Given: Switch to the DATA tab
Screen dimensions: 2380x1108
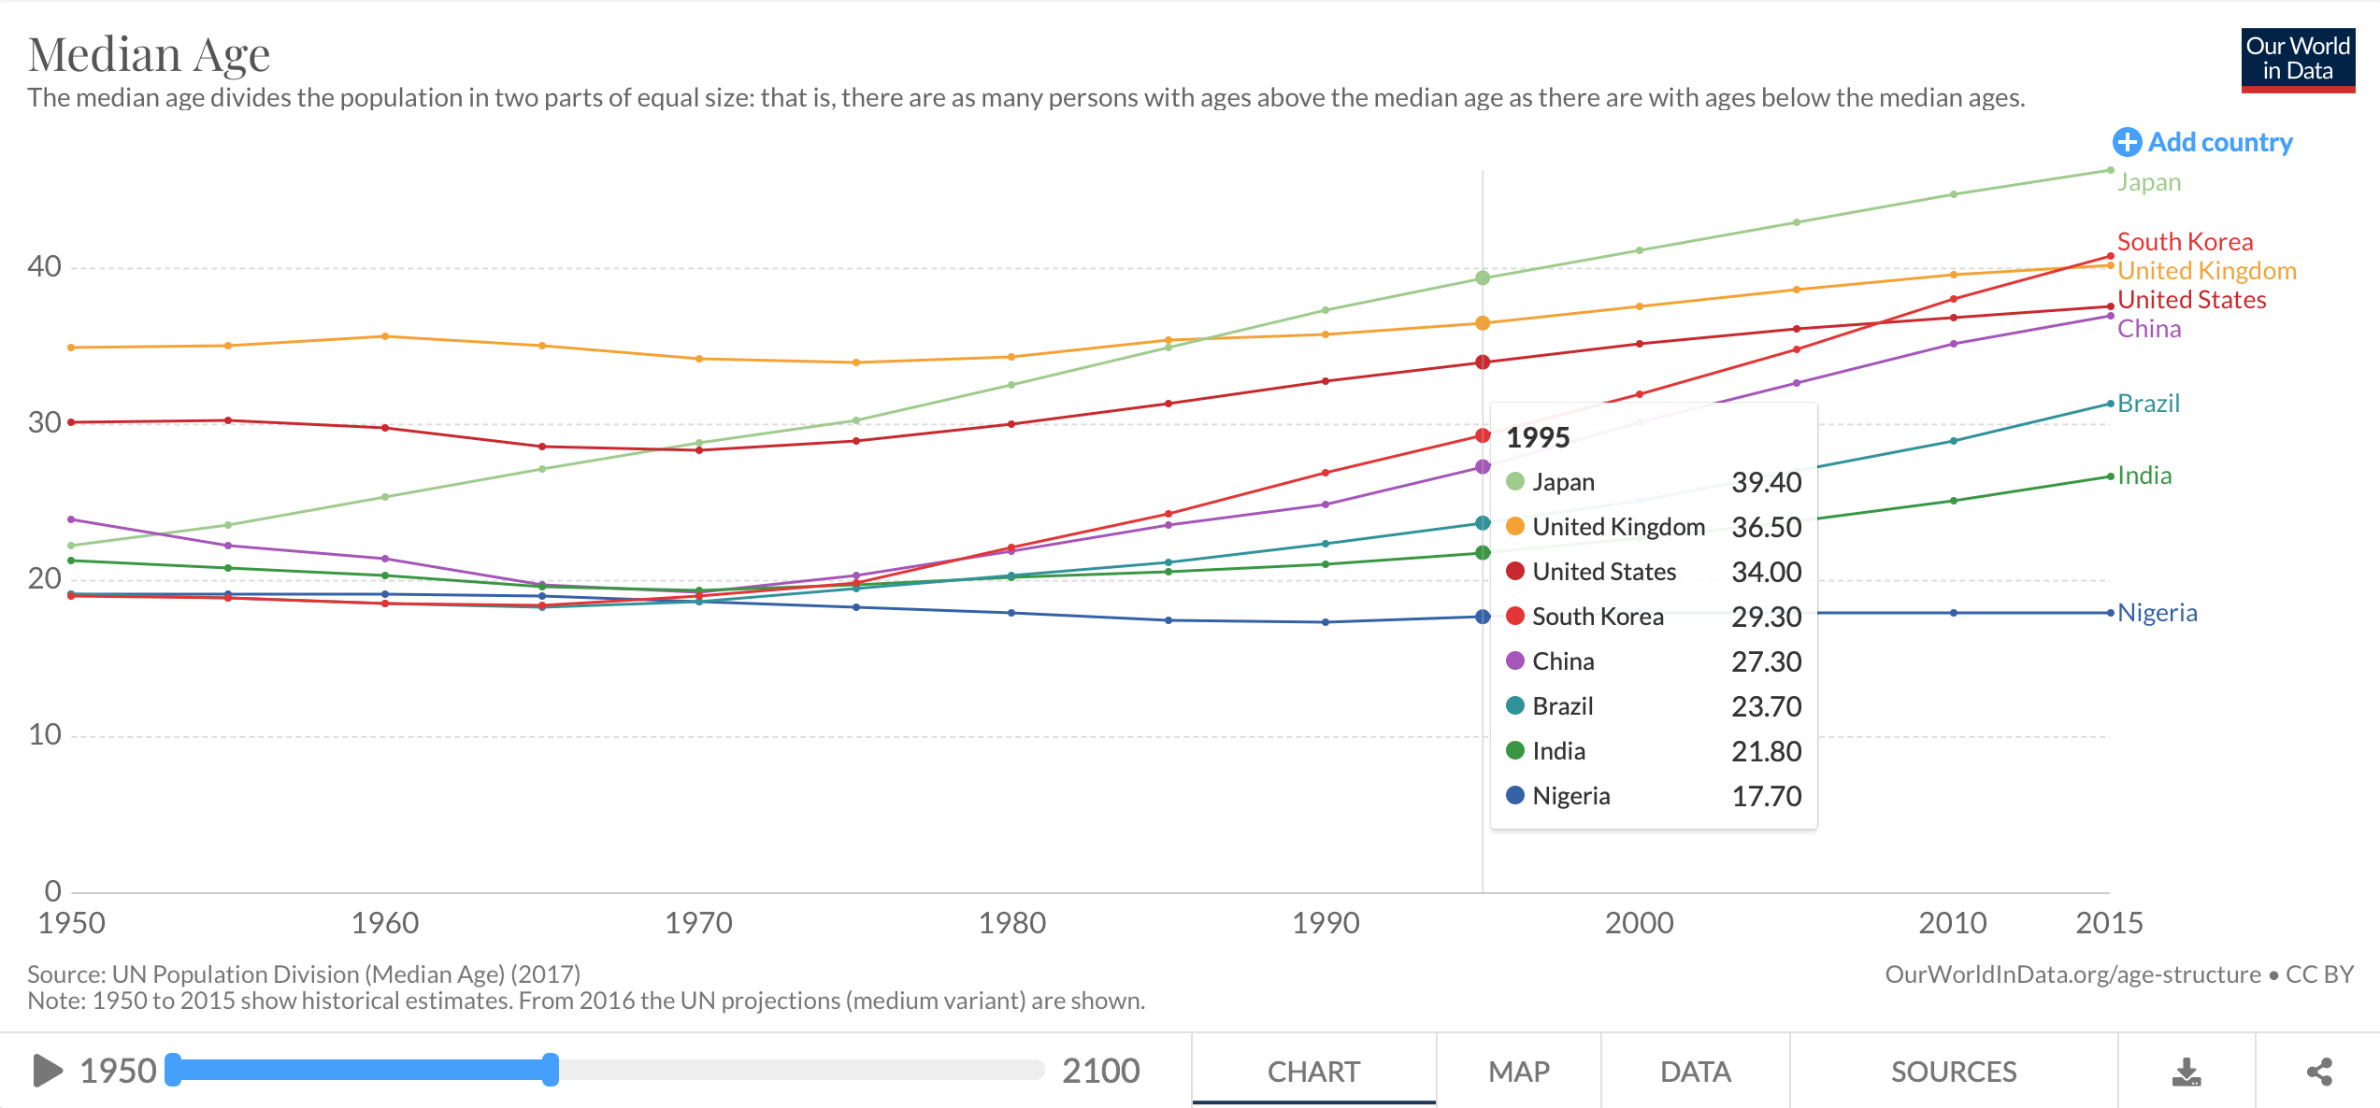Looking at the screenshot, I should coord(1696,1071).
